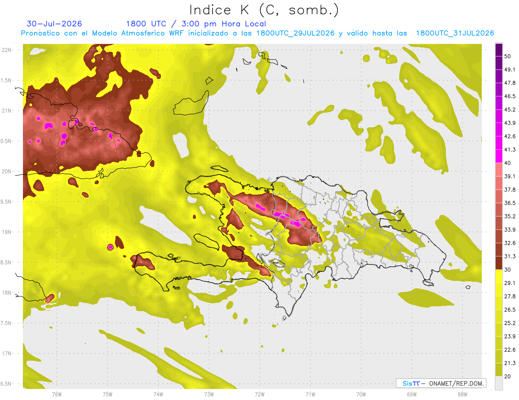Click the 70W longitude label
Viewport: 519px width, 400px height.
361,395
